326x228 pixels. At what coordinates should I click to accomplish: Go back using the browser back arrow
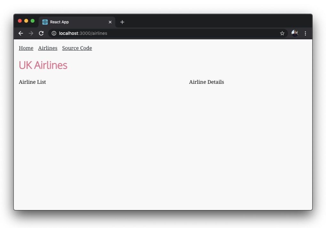point(20,33)
